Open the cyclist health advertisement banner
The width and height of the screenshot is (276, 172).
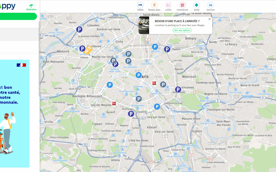(x=15, y=114)
